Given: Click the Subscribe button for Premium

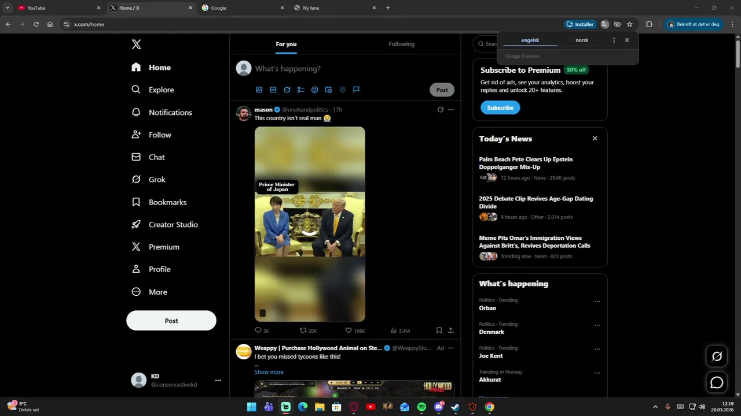Looking at the screenshot, I should (500, 107).
